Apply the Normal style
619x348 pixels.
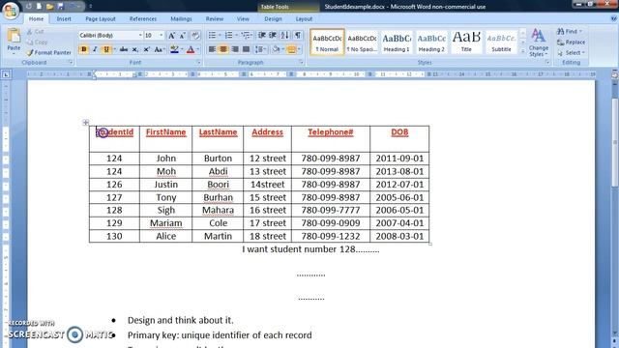click(327, 43)
